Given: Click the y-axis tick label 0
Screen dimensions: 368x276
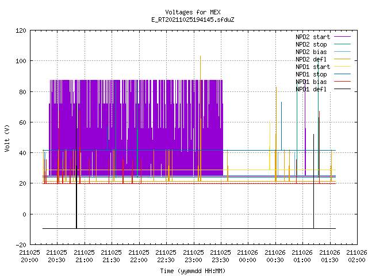Looking at the screenshot, I should [x=24, y=214].
